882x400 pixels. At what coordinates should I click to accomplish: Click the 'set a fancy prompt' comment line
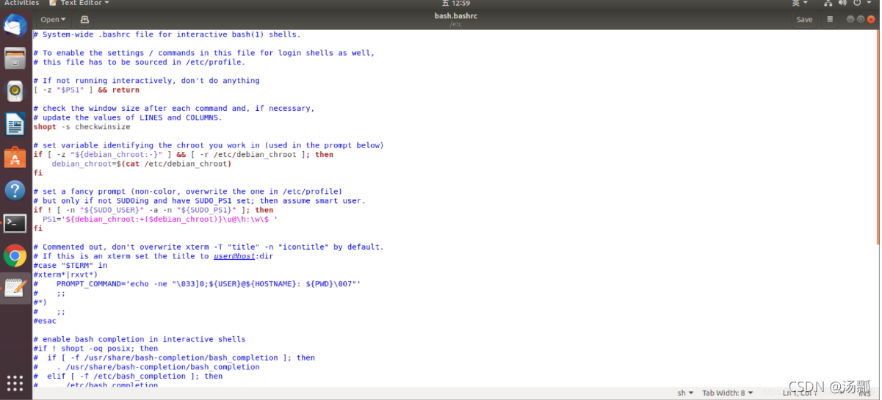(188, 192)
